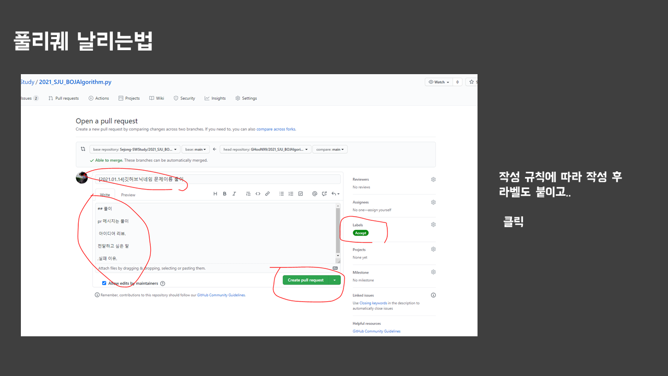Click the green Accept label
Image resolution: width=668 pixels, height=376 pixels.
click(361, 233)
